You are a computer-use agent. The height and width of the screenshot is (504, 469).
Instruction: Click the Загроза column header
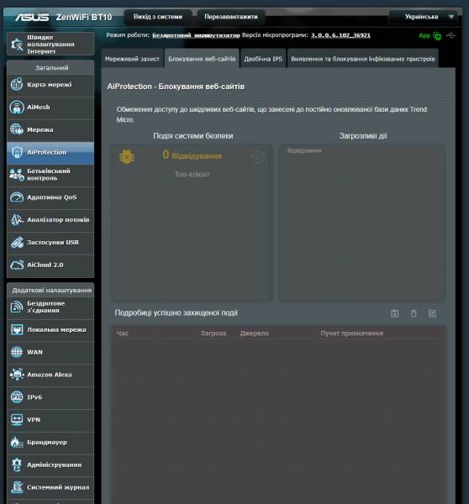click(x=213, y=333)
